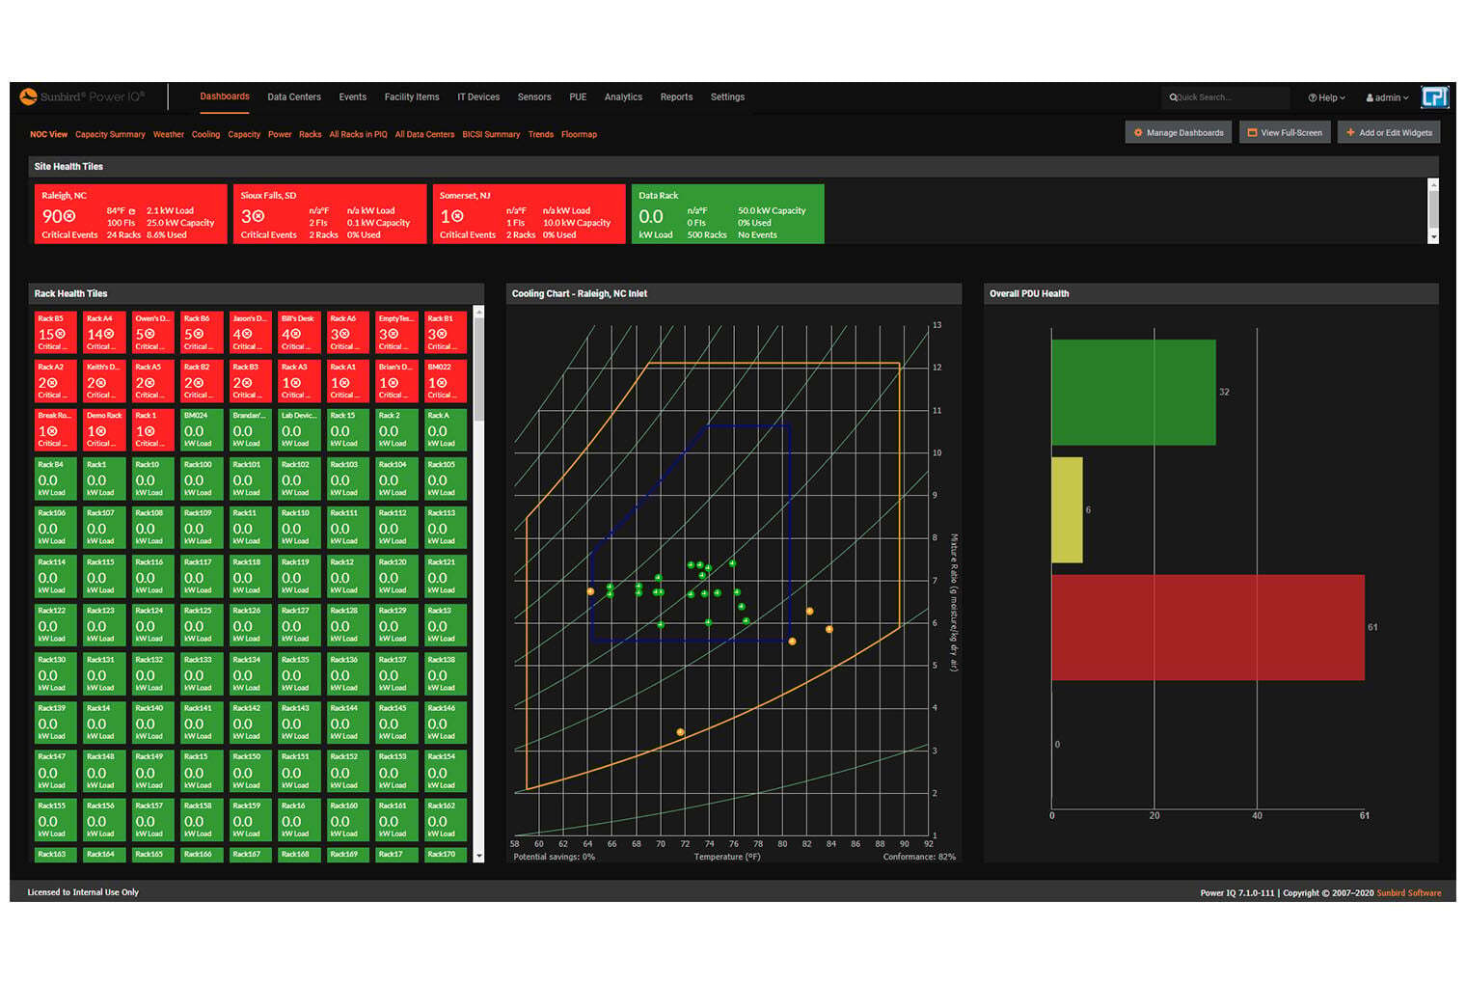
Task: Expand the admin user menu
Action: click(x=1387, y=97)
